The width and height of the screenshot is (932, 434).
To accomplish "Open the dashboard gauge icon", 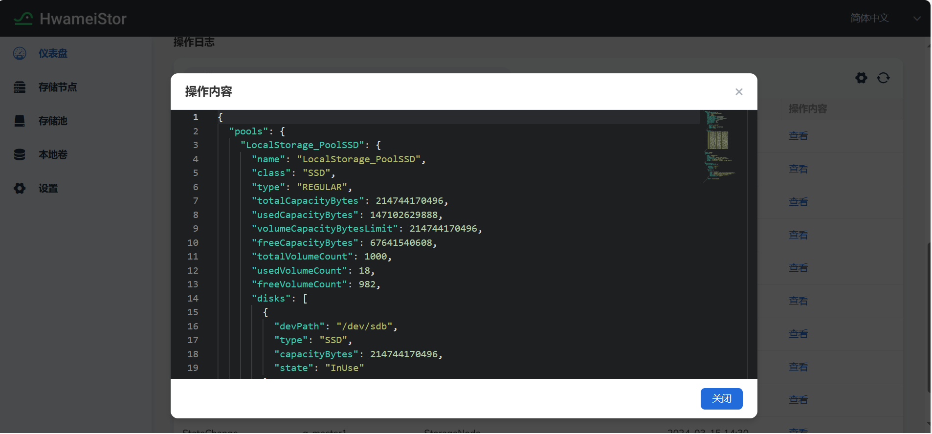I will pos(20,53).
